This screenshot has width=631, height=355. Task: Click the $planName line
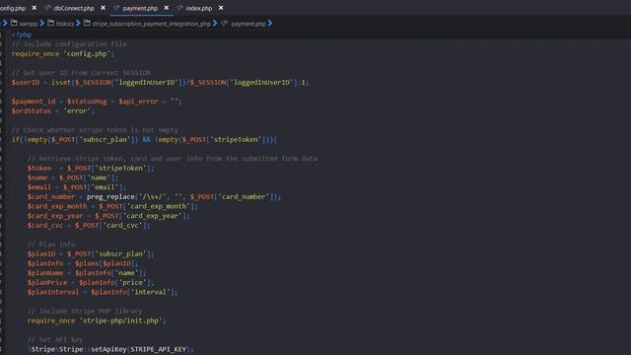tap(87, 273)
